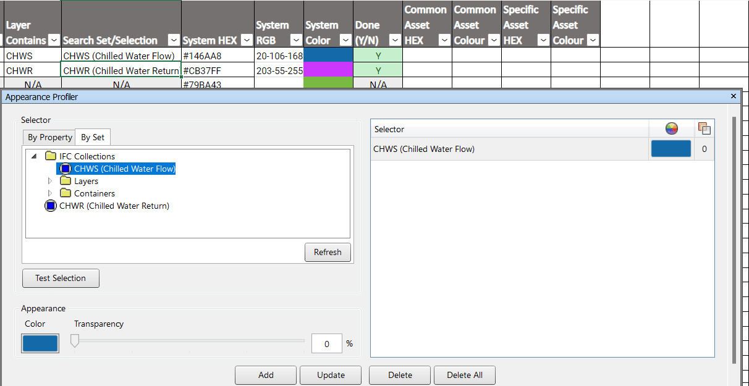
Task: Collapse the IFC Collections tree node
Action: point(34,156)
